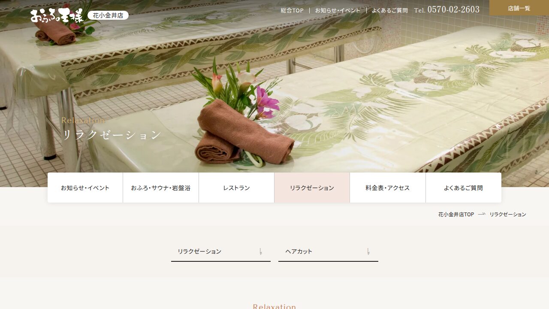Open the 店舗一覧 store list button
Image resolution: width=549 pixels, height=309 pixels.
519,8
